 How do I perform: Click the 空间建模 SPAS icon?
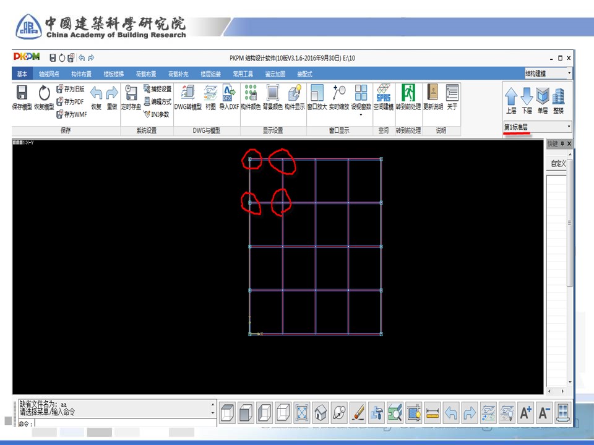pyautogui.click(x=383, y=93)
